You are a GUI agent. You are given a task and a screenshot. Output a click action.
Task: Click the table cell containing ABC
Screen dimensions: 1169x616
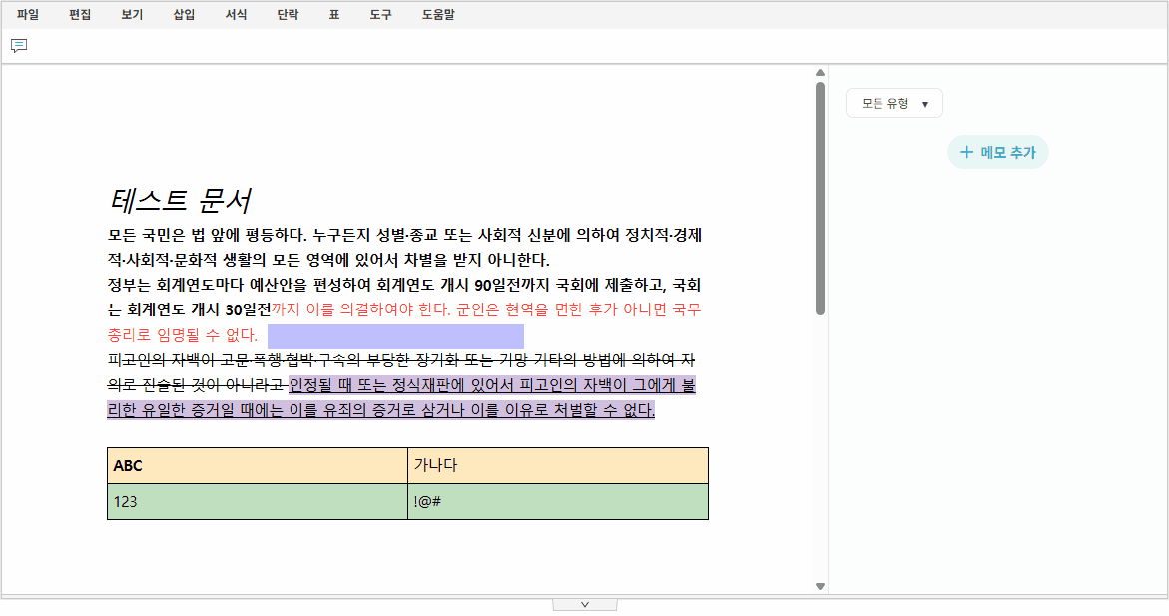pos(257,466)
